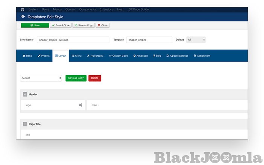Click the red Delete button
This screenshot has height=165, width=264.
pos(95,78)
